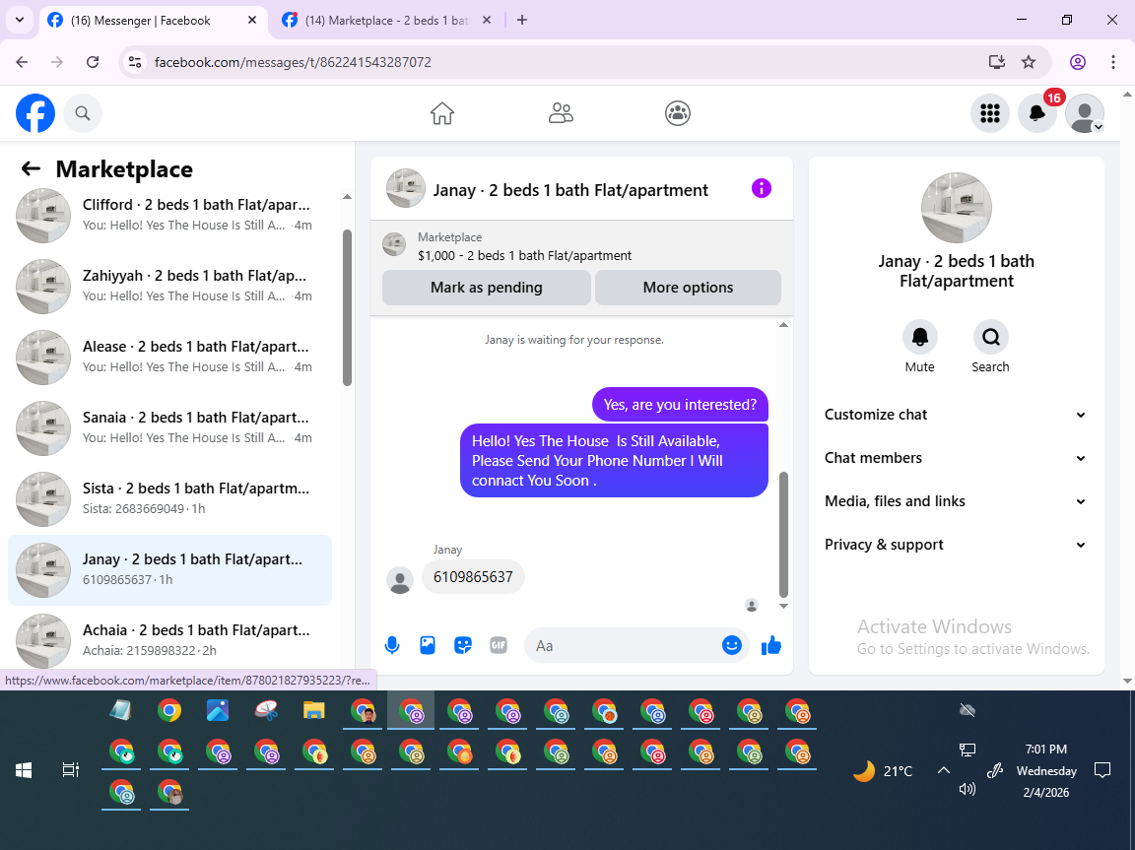Click the large listing thumbnail in the info panel
The image size is (1135, 850).
[x=957, y=208]
